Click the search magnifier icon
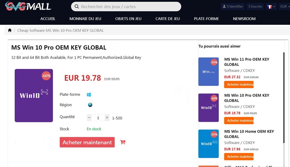Screen dimensions: 290x167 pos(77,7)
